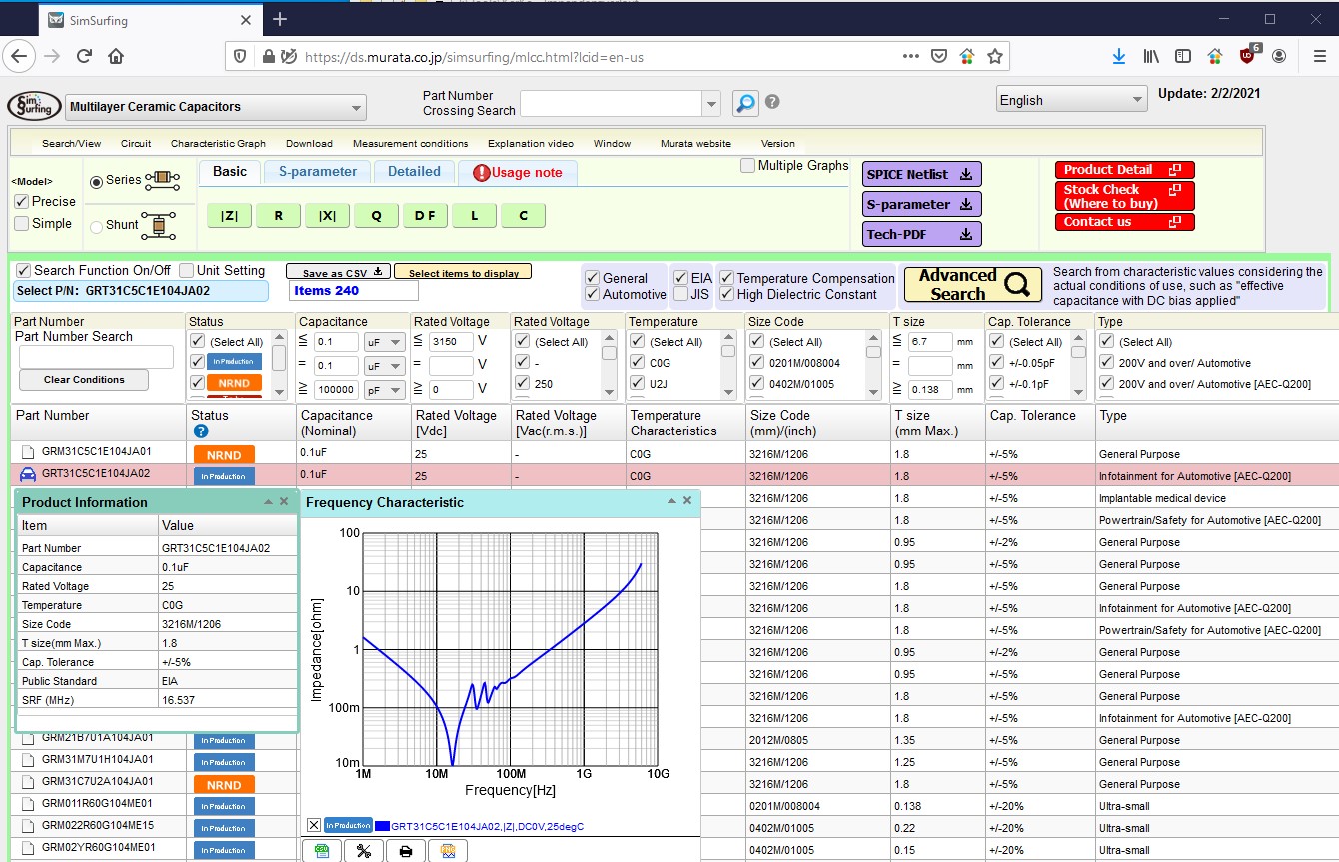
Task: Collapse the Frequency Characteristic panel
Action: pyautogui.click(x=671, y=500)
